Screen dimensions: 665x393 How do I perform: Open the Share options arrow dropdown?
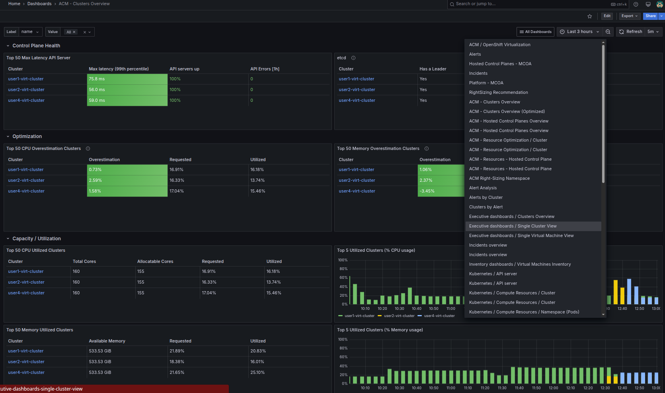pyautogui.click(x=661, y=16)
